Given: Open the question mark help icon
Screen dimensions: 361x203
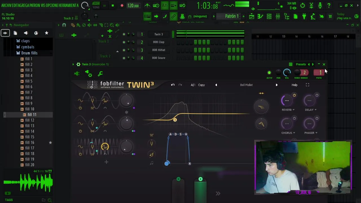Looking at the screenshot, I should [329, 5].
